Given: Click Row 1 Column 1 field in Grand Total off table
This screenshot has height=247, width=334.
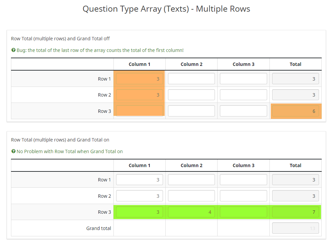Looking at the screenshot, I should pyautogui.click(x=139, y=79).
